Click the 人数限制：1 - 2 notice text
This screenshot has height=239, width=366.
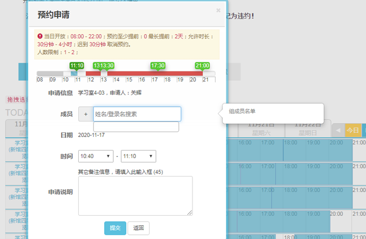point(58,52)
